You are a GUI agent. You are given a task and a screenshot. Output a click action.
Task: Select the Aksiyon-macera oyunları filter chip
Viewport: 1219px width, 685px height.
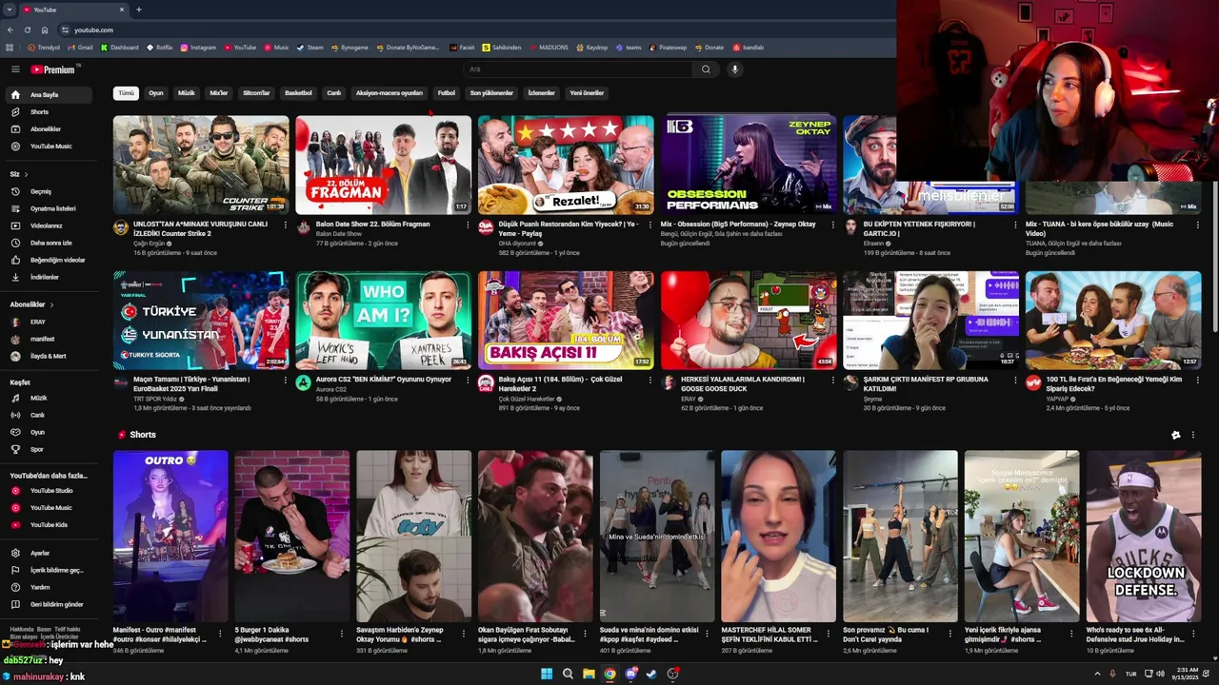pyautogui.click(x=389, y=93)
